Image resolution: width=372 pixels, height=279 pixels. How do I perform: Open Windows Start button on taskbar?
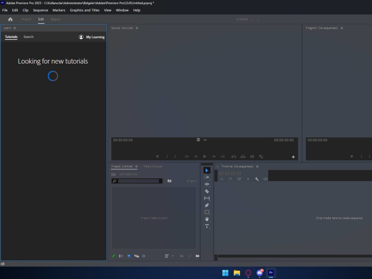(225, 273)
